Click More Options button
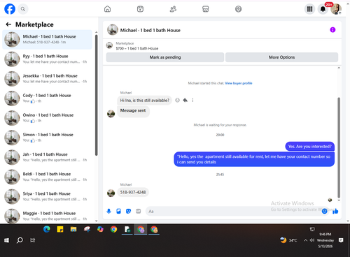The image size is (350, 257). pos(281,57)
